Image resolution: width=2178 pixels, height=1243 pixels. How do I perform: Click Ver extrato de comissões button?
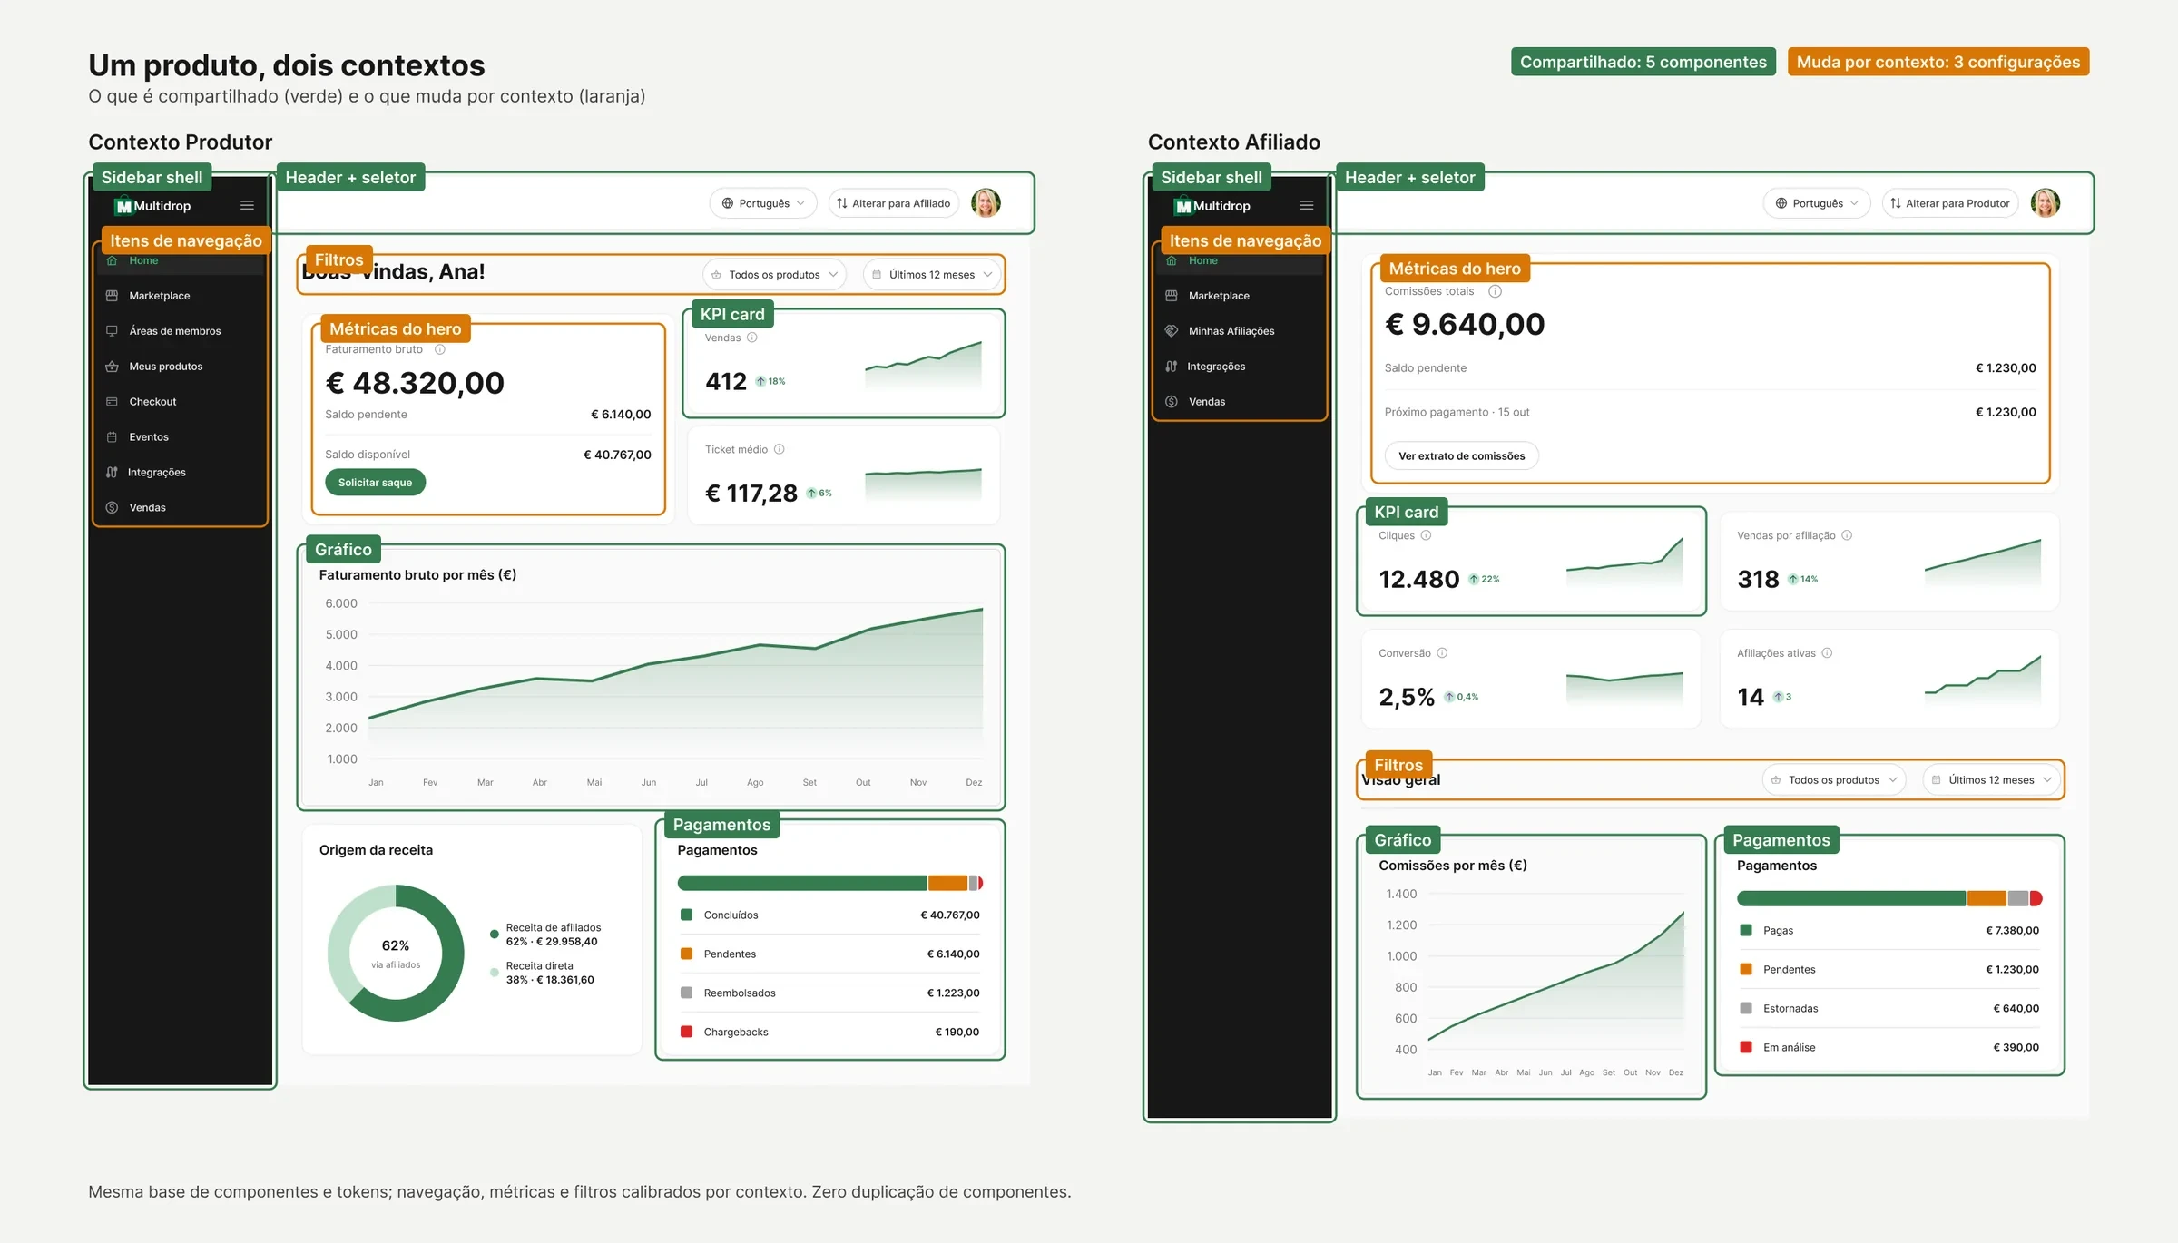click(x=1461, y=456)
